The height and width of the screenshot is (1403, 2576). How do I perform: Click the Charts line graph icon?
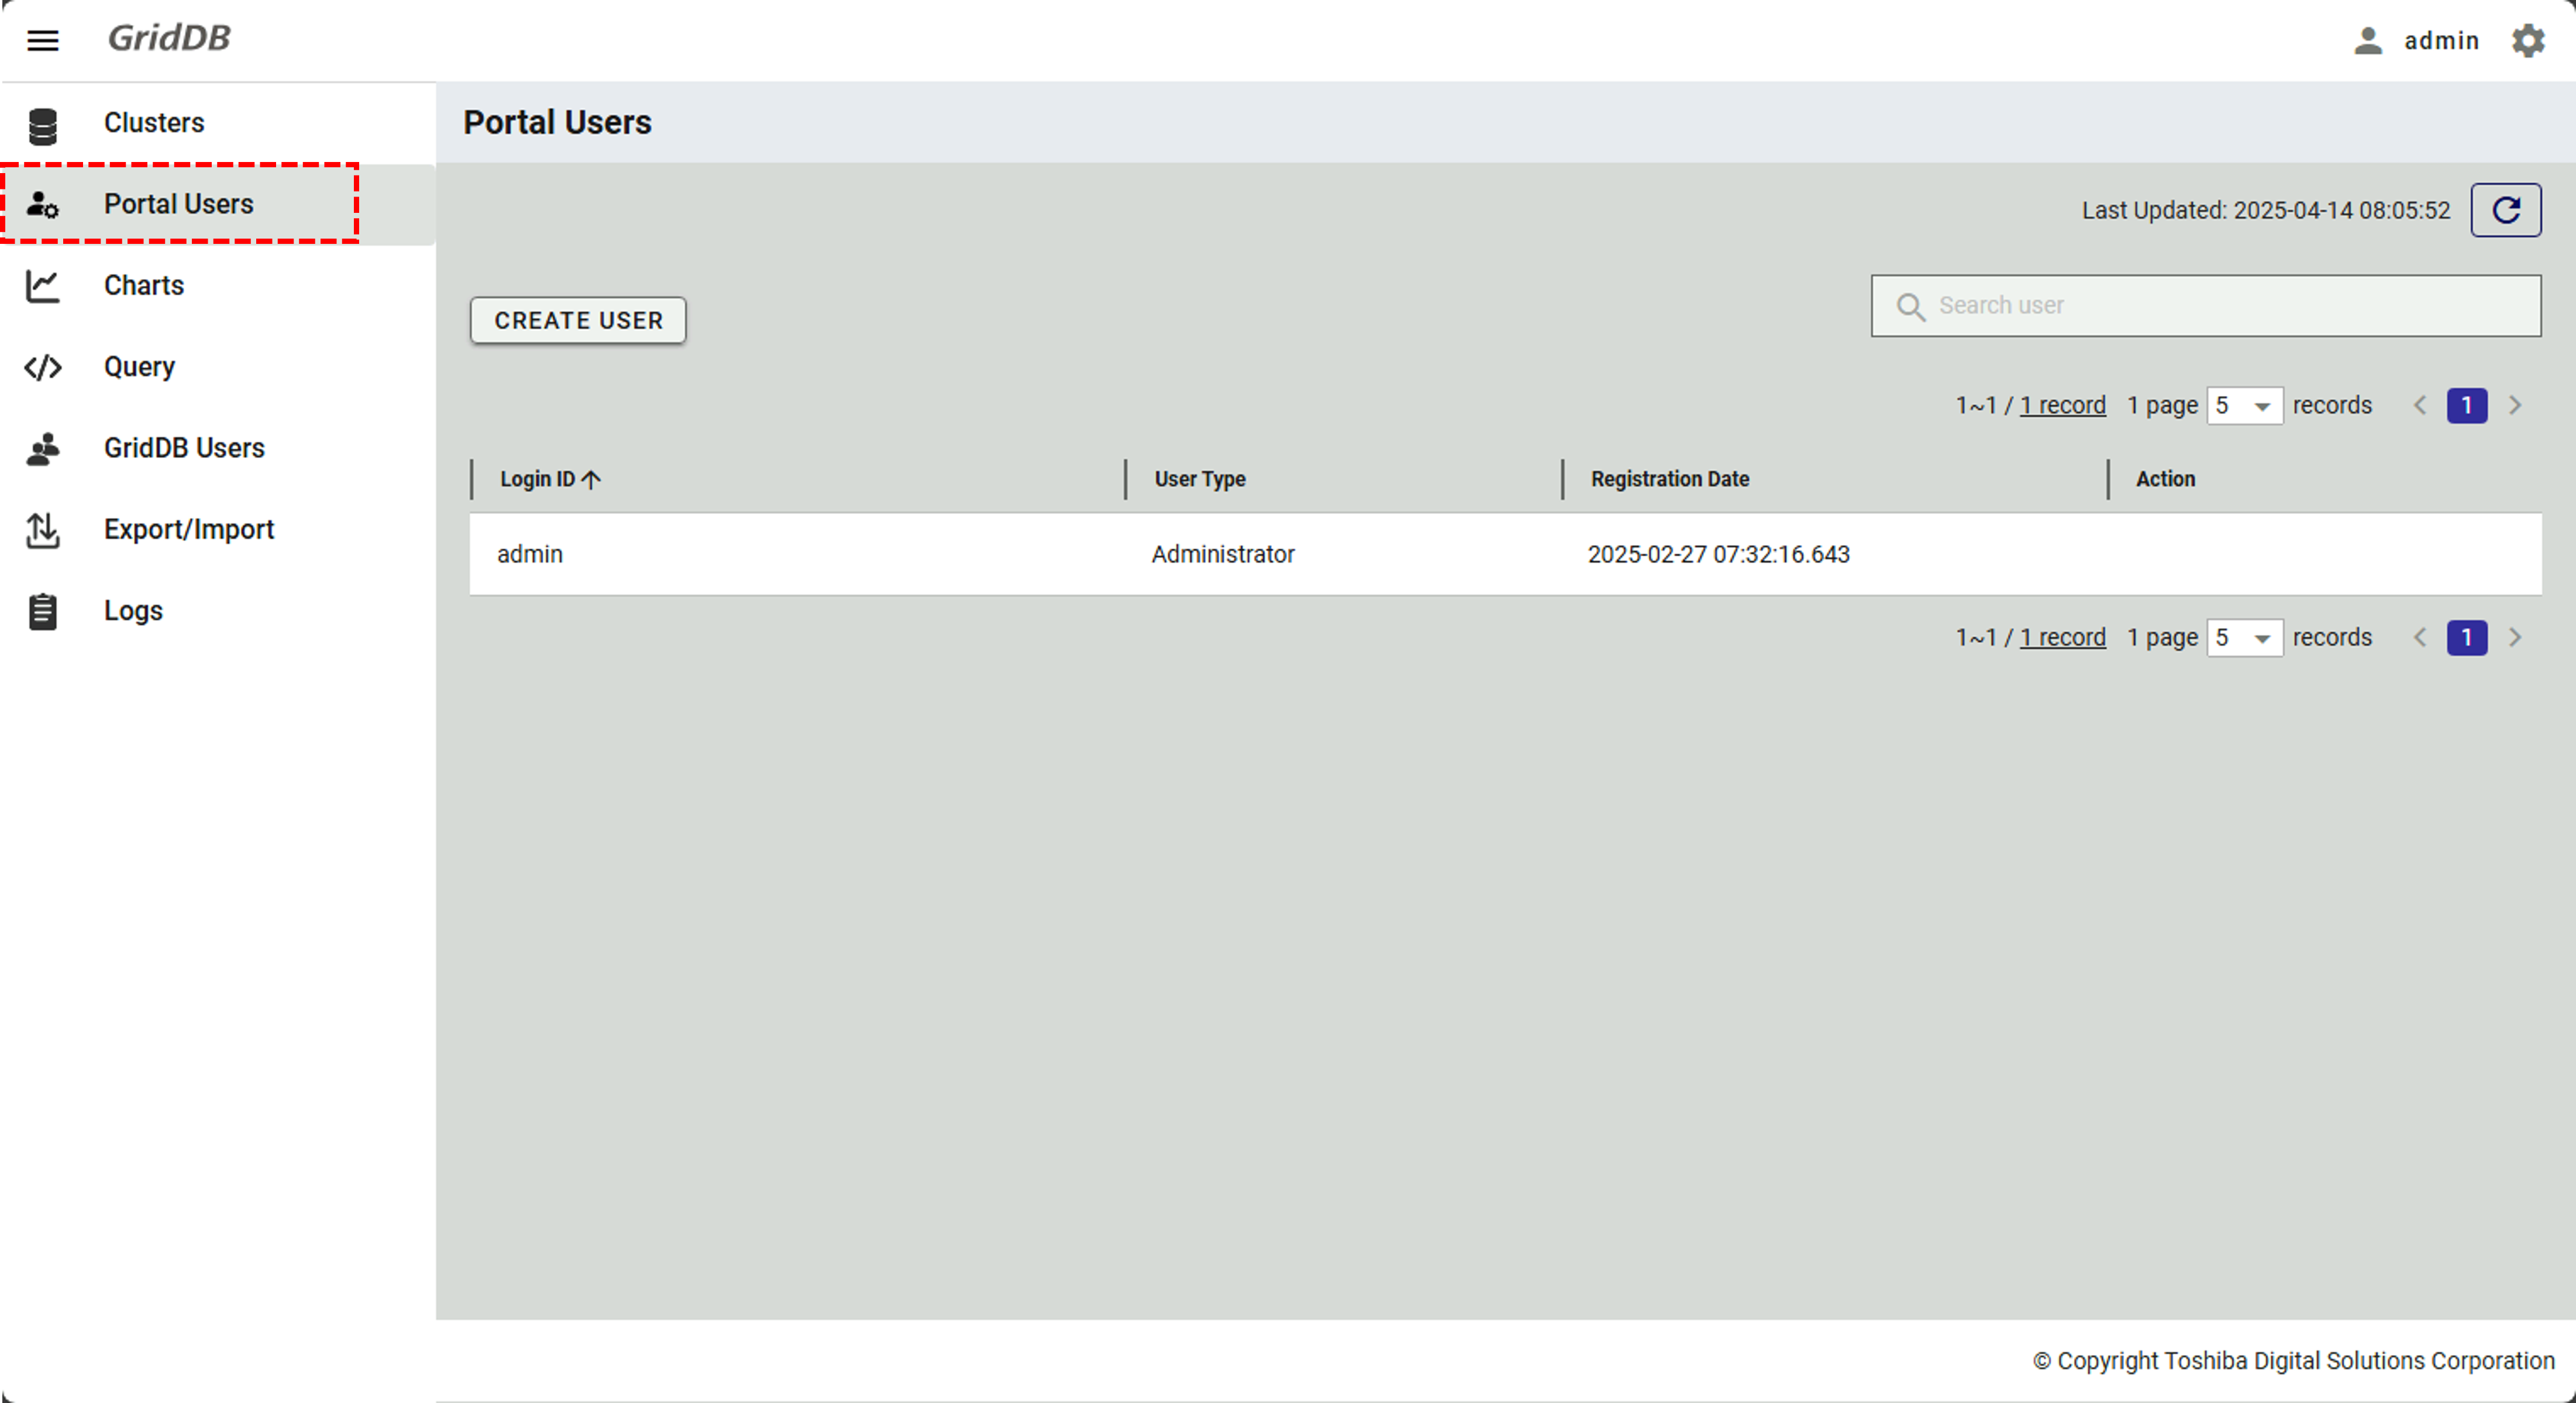(43, 286)
